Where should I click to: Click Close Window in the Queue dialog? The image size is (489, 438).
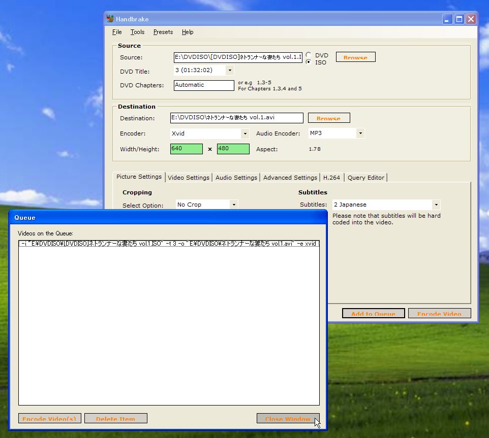[288, 418]
